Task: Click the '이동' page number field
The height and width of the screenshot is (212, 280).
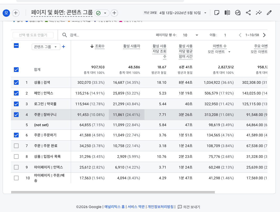Action: pyautogui.click(x=225, y=35)
